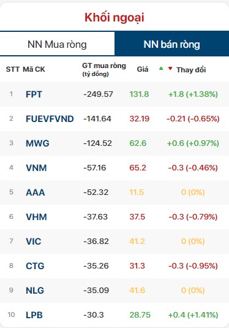Click FPT price value 131.8
Image resolution: width=229 pixels, height=328 pixels.
point(139,94)
